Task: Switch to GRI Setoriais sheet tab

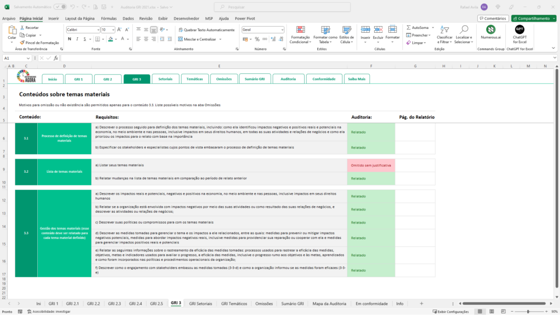Action: pyautogui.click(x=200, y=304)
